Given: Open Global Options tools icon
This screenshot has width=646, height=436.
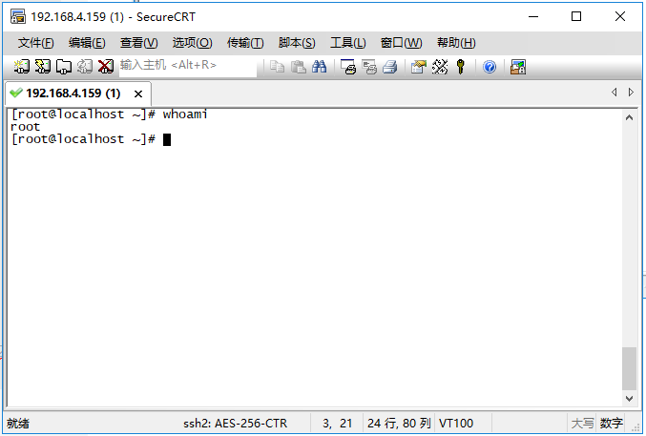Looking at the screenshot, I should (x=440, y=67).
